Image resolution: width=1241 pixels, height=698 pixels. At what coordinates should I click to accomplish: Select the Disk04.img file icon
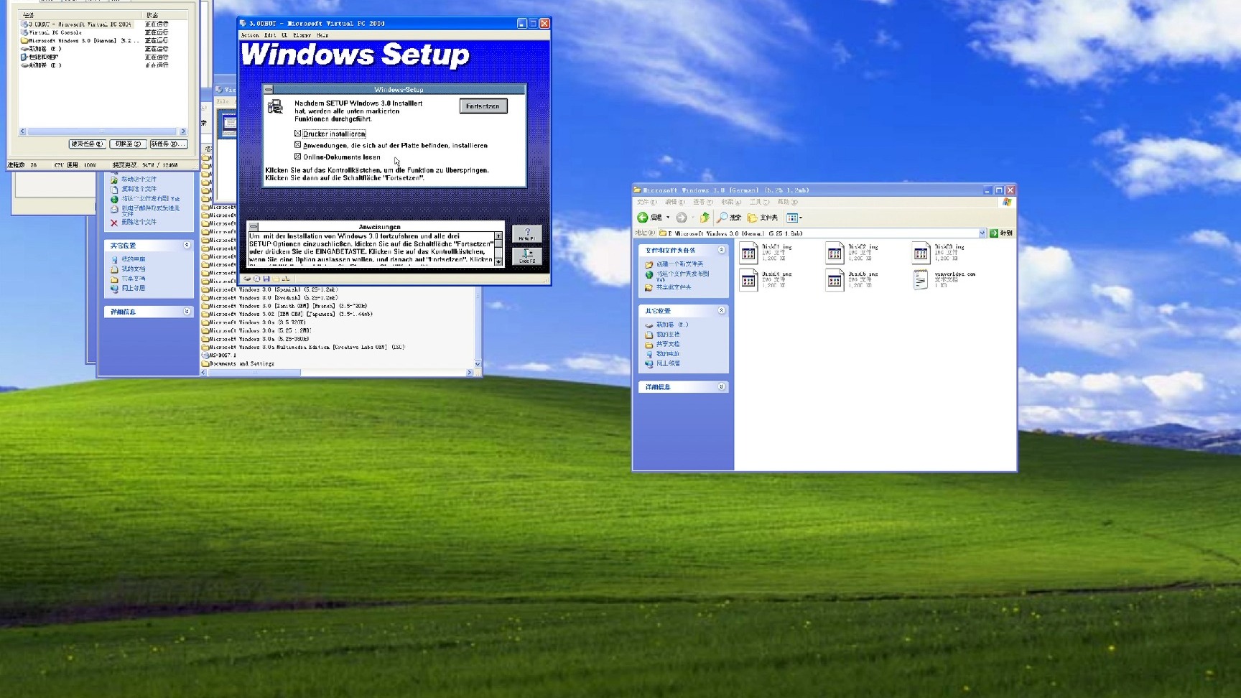(749, 280)
